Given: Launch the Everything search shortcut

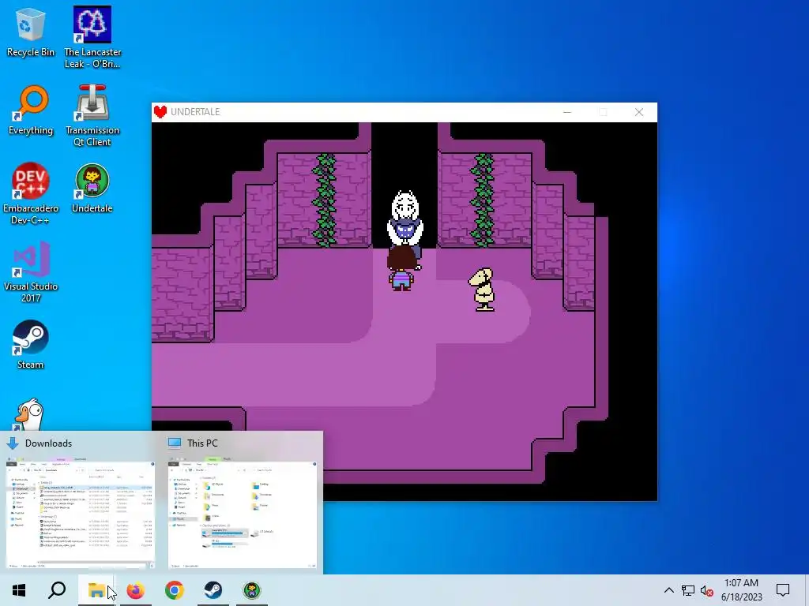Looking at the screenshot, I should tap(30, 110).
